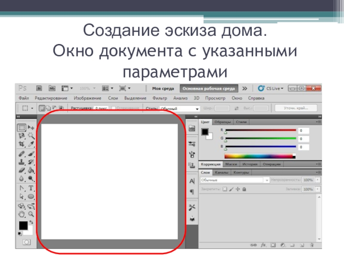
Task: Select the Lasso tool
Action: click(x=21, y=136)
